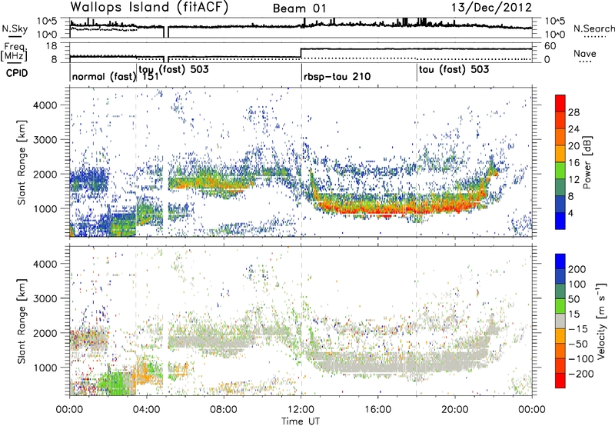
Task: Click velocity colorbar tick '200'
Action: pyautogui.click(x=577, y=269)
